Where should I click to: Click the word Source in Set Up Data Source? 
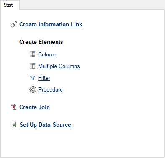[x=62, y=125]
